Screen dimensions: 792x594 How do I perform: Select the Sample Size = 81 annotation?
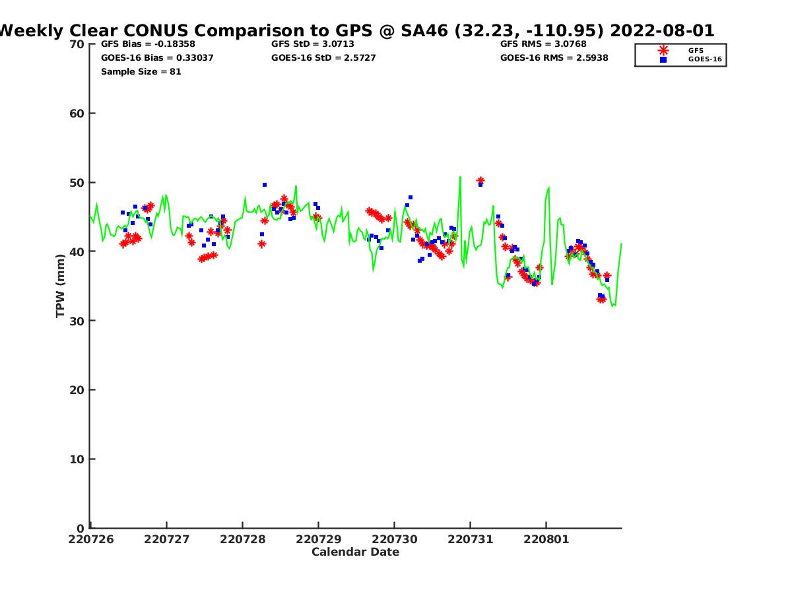pos(141,72)
